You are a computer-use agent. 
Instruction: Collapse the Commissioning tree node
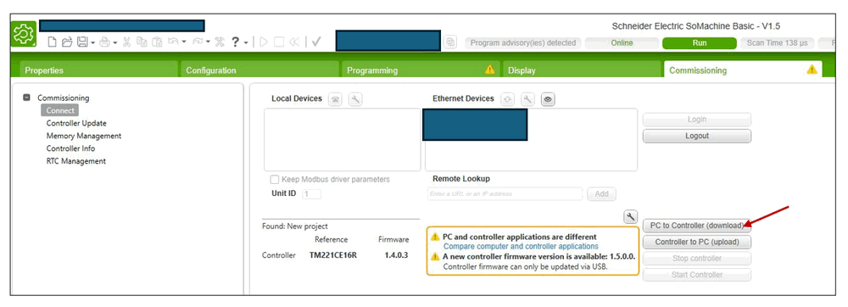(x=26, y=98)
